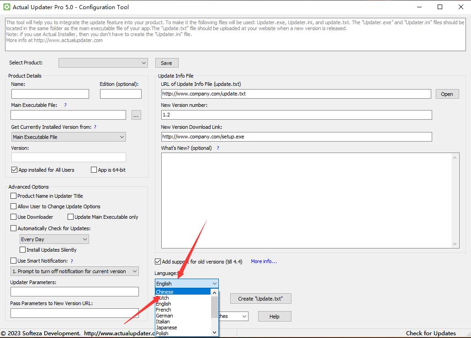Click the Open button next to update URL
Viewport: 471px width, 338px height.
coord(447,94)
